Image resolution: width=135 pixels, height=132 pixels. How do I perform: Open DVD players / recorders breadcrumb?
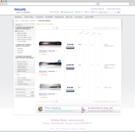pos(28,21)
